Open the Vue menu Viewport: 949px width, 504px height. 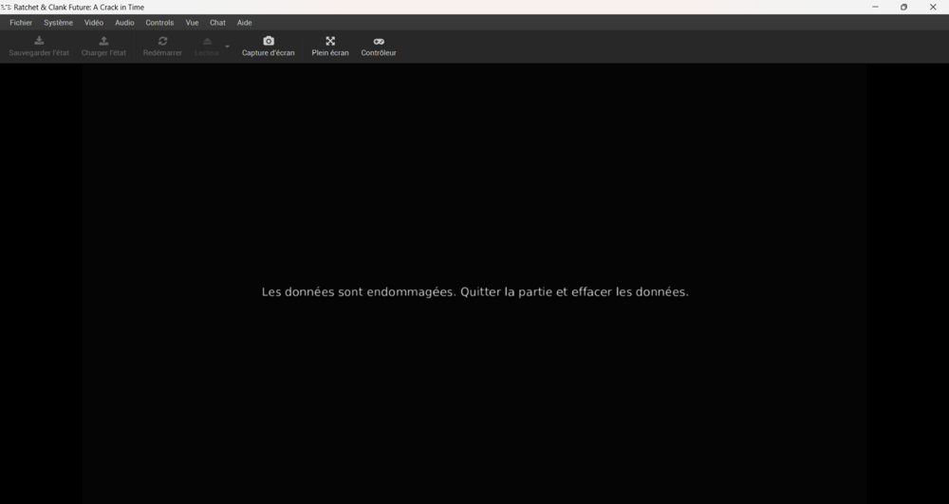tap(192, 22)
